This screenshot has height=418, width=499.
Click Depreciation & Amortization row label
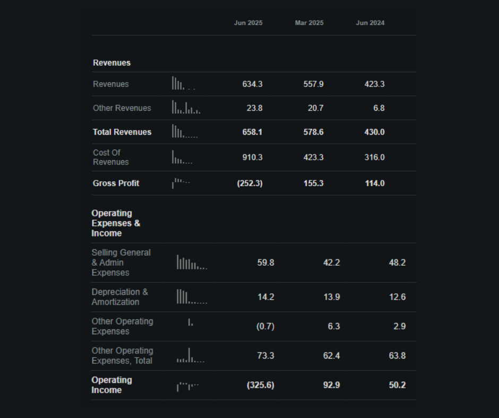pyautogui.click(x=119, y=297)
